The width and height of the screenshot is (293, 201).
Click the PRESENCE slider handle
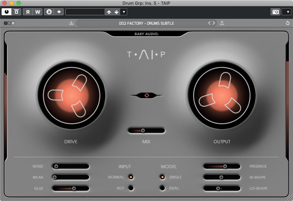tap(225, 166)
